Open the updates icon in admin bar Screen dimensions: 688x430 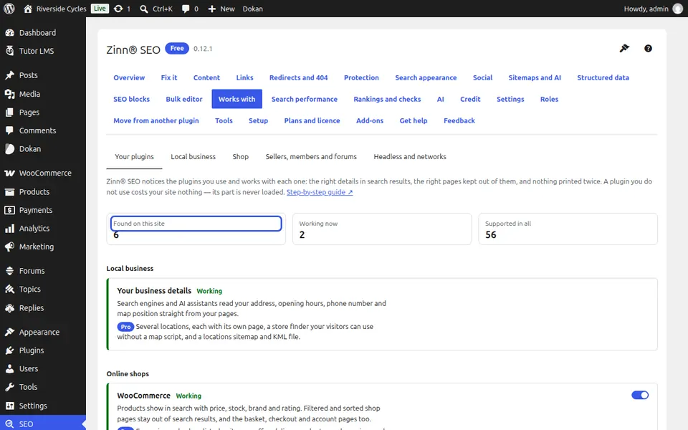coord(118,9)
